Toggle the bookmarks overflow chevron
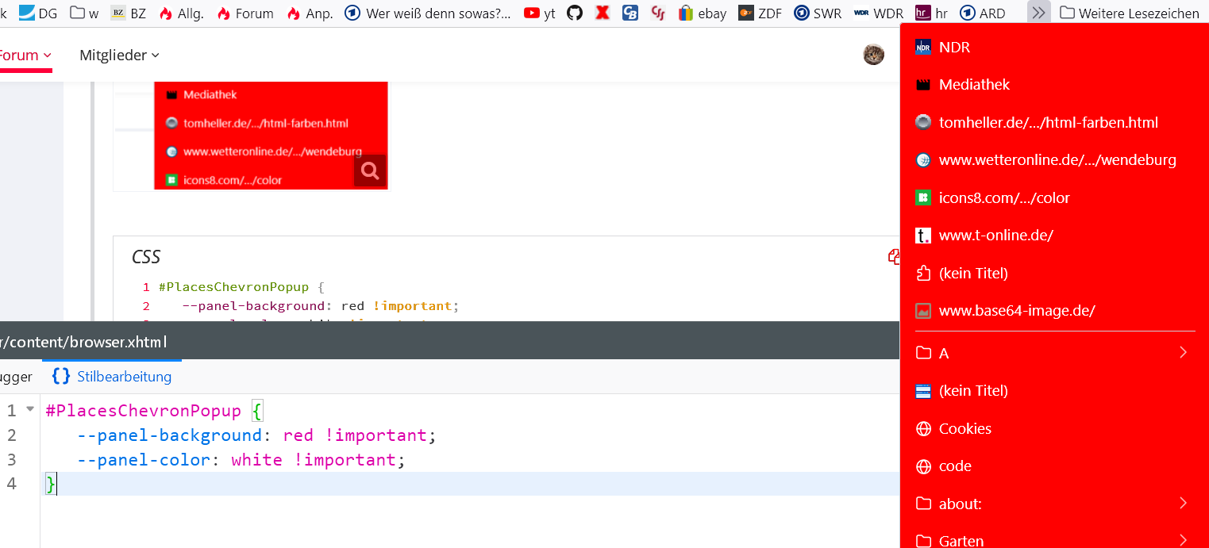This screenshot has height=548, width=1209. (1038, 13)
